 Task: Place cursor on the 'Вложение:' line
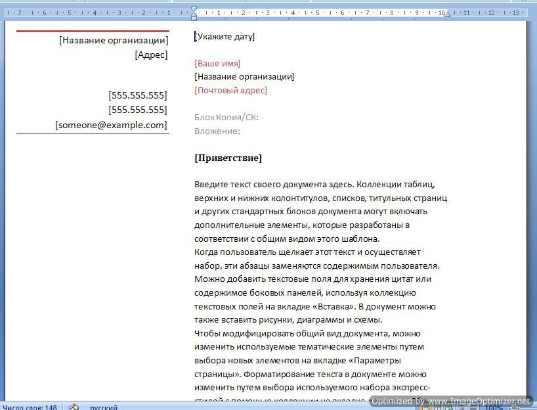pos(217,131)
